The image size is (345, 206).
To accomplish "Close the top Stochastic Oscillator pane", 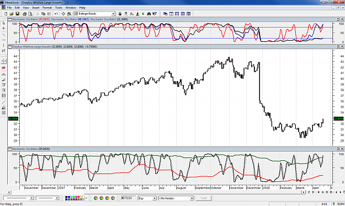I will [342, 19].
